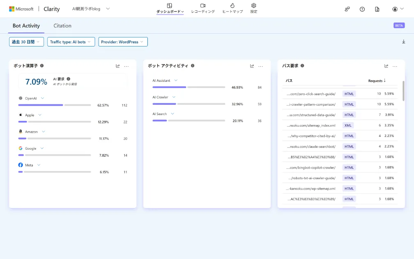414x259 pixels.
Task: Open the Traffic type: AI bots filter dropdown
Action: coord(71,42)
